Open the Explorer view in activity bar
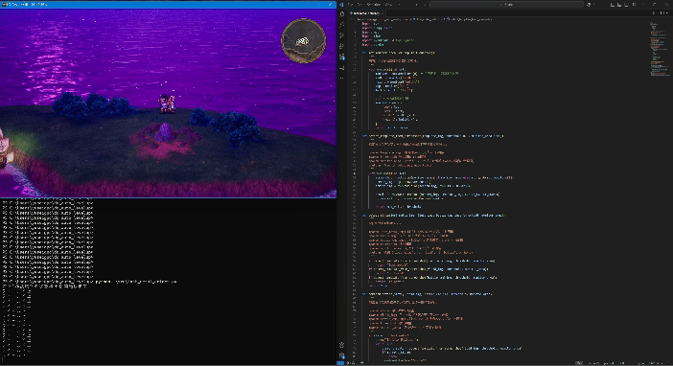The image size is (673, 366). pyautogui.click(x=342, y=13)
